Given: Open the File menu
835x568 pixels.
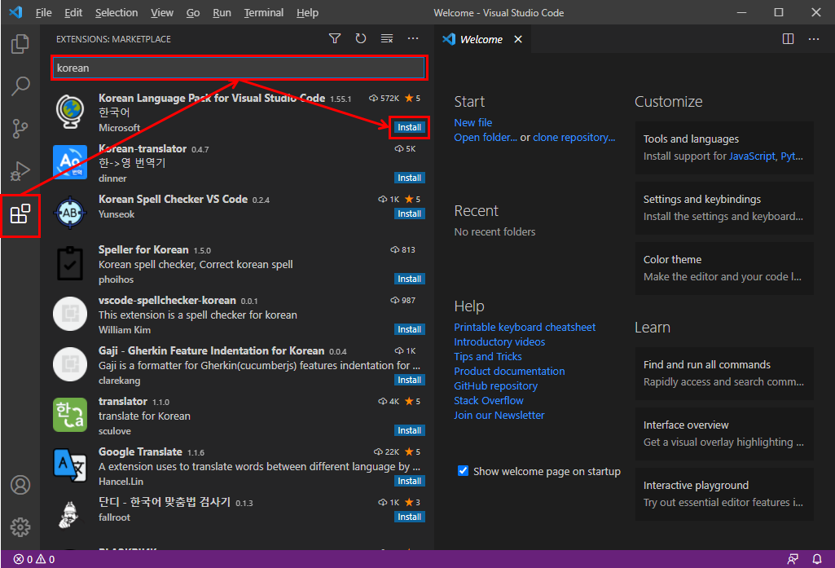Looking at the screenshot, I should coord(44,13).
